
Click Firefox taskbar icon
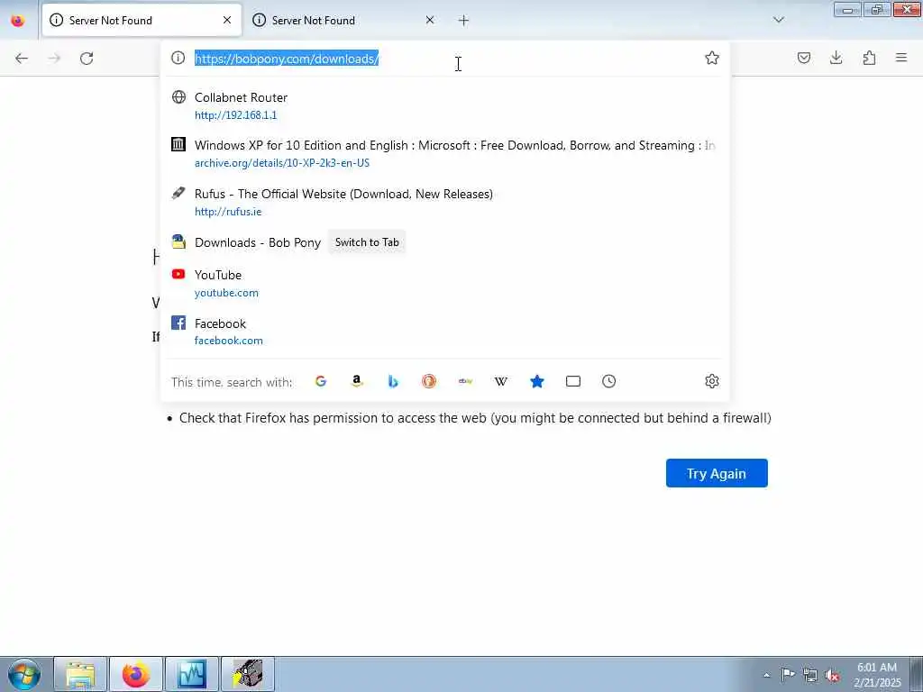point(136,674)
